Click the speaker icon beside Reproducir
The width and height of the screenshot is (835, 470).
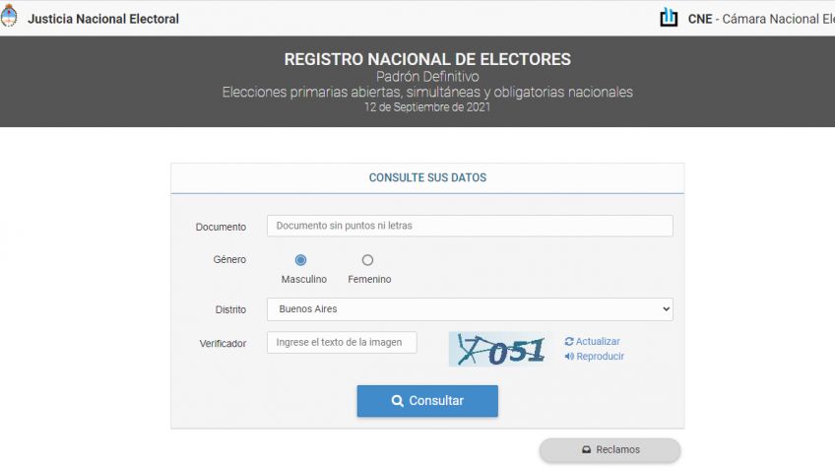(x=569, y=357)
